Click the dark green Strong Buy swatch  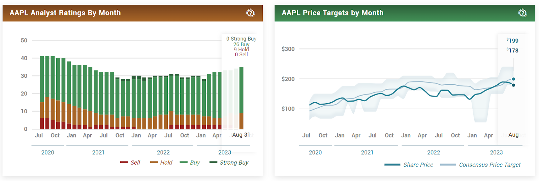coord(213,163)
